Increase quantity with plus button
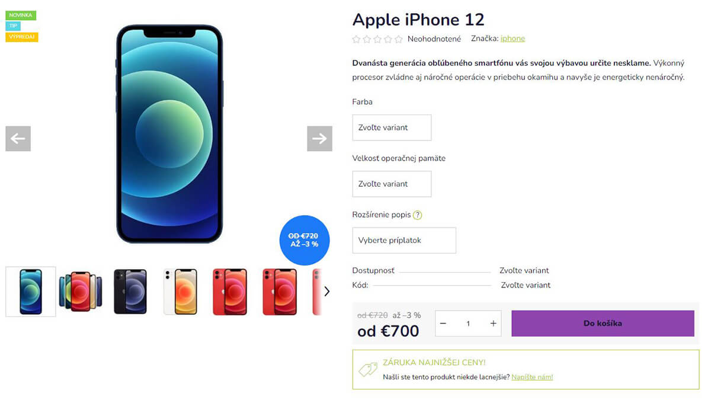Image resolution: width=711 pixels, height=400 pixels. coord(493,324)
